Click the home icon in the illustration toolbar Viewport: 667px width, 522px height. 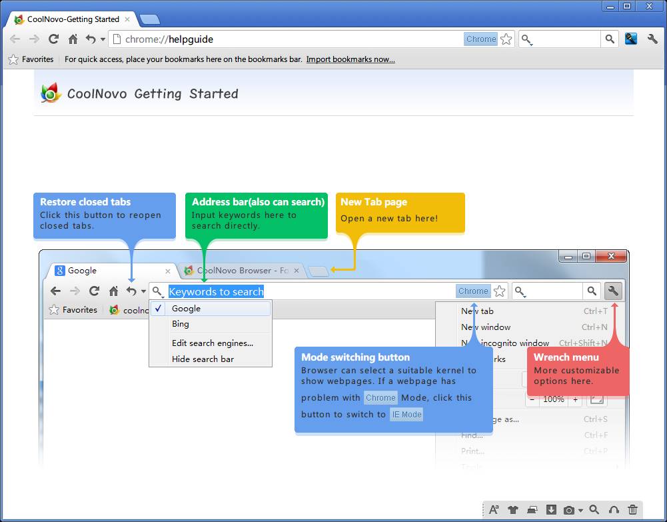pyautogui.click(x=113, y=291)
